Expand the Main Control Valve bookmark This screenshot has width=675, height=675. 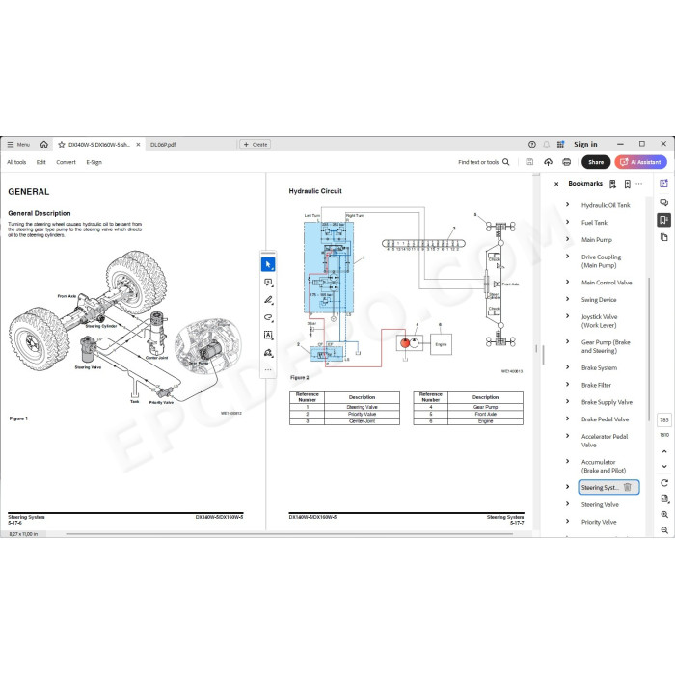pos(567,282)
